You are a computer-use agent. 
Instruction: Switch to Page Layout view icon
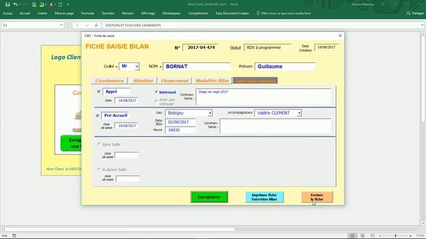point(362,236)
